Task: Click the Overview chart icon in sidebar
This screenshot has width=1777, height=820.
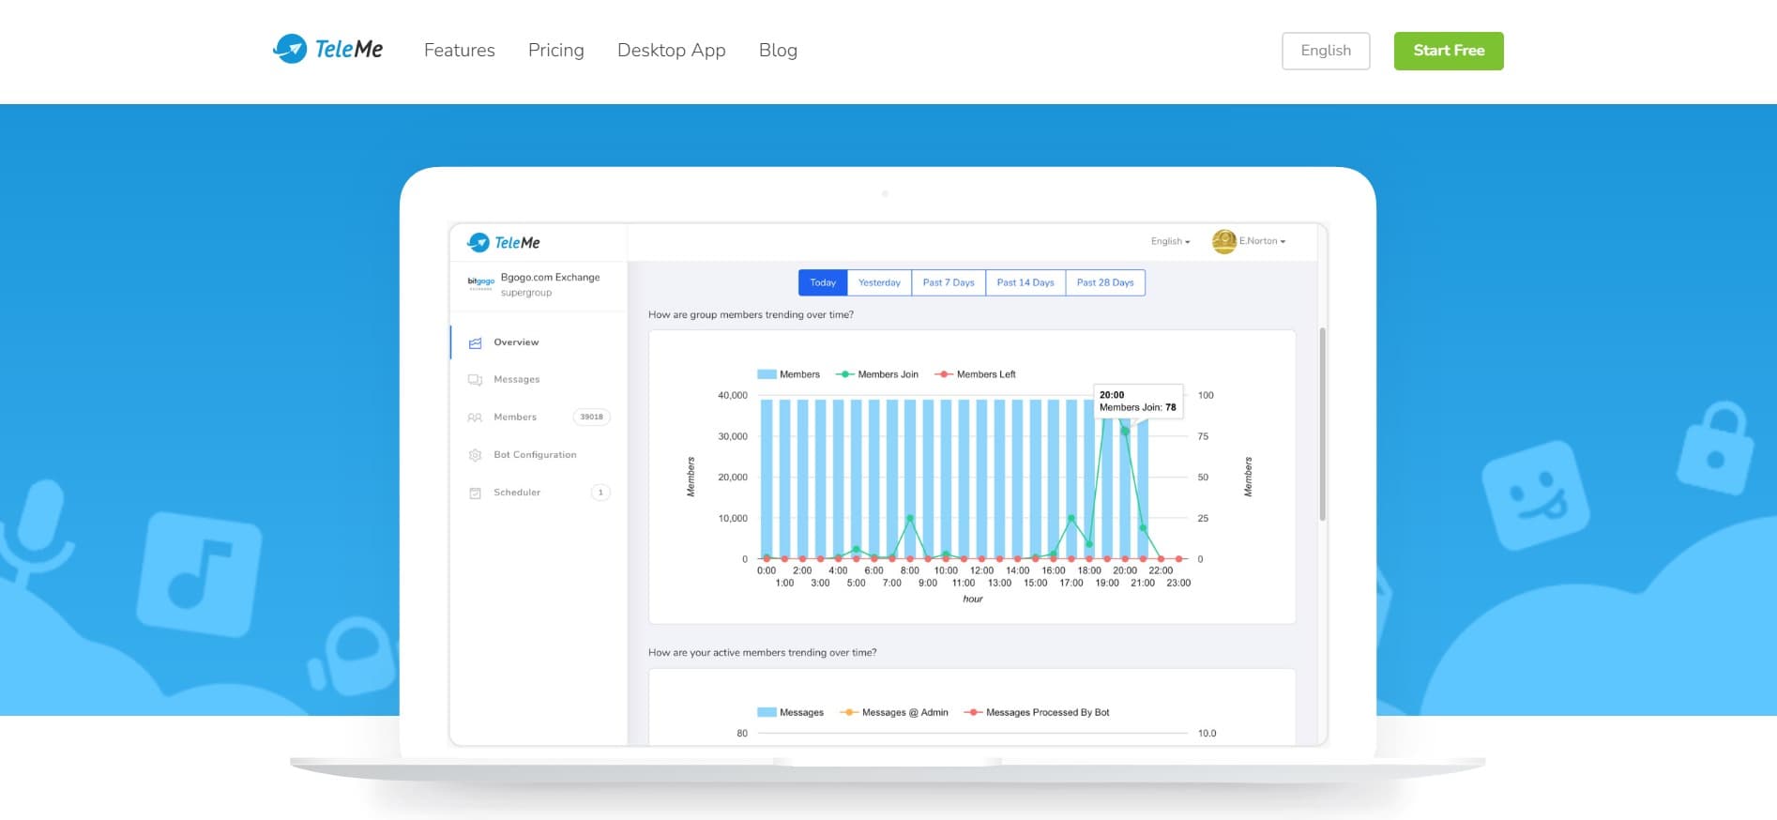Action: [x=475, y=342]
